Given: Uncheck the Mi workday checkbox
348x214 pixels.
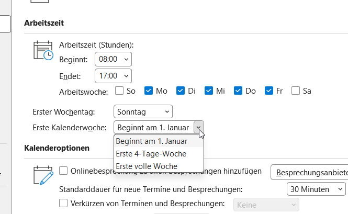Looking at the screenshot, I should [209, 91].
